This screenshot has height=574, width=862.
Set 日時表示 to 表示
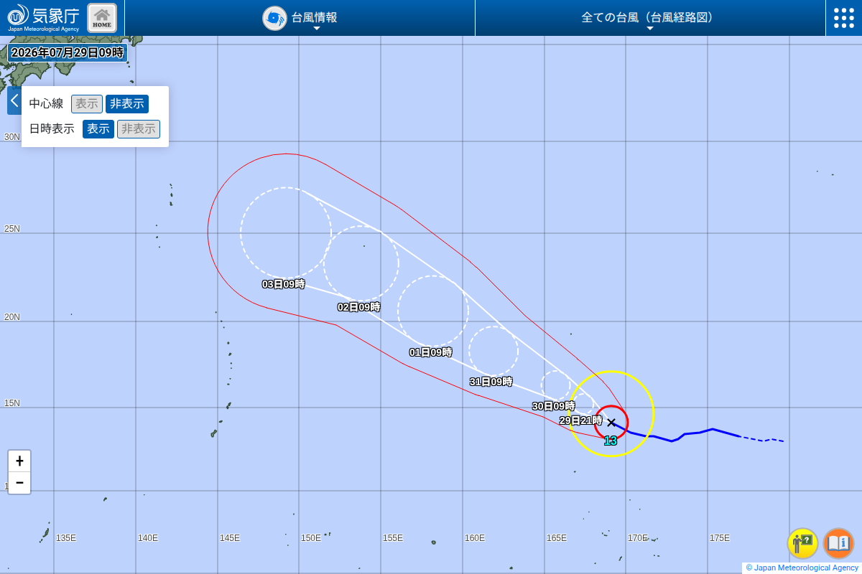pyautogui.click(x=98, y=129)
